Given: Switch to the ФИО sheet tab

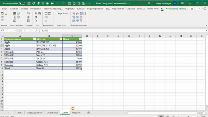Looking at the screenshot, I should coord(20,113).
